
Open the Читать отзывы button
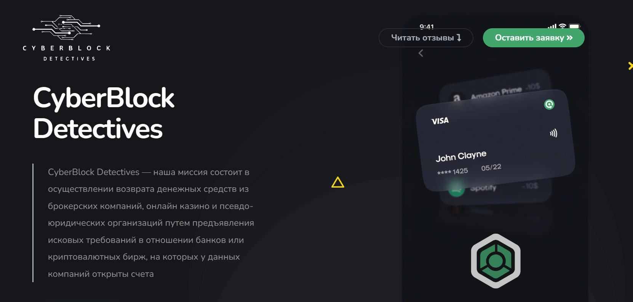pos(426,38)
